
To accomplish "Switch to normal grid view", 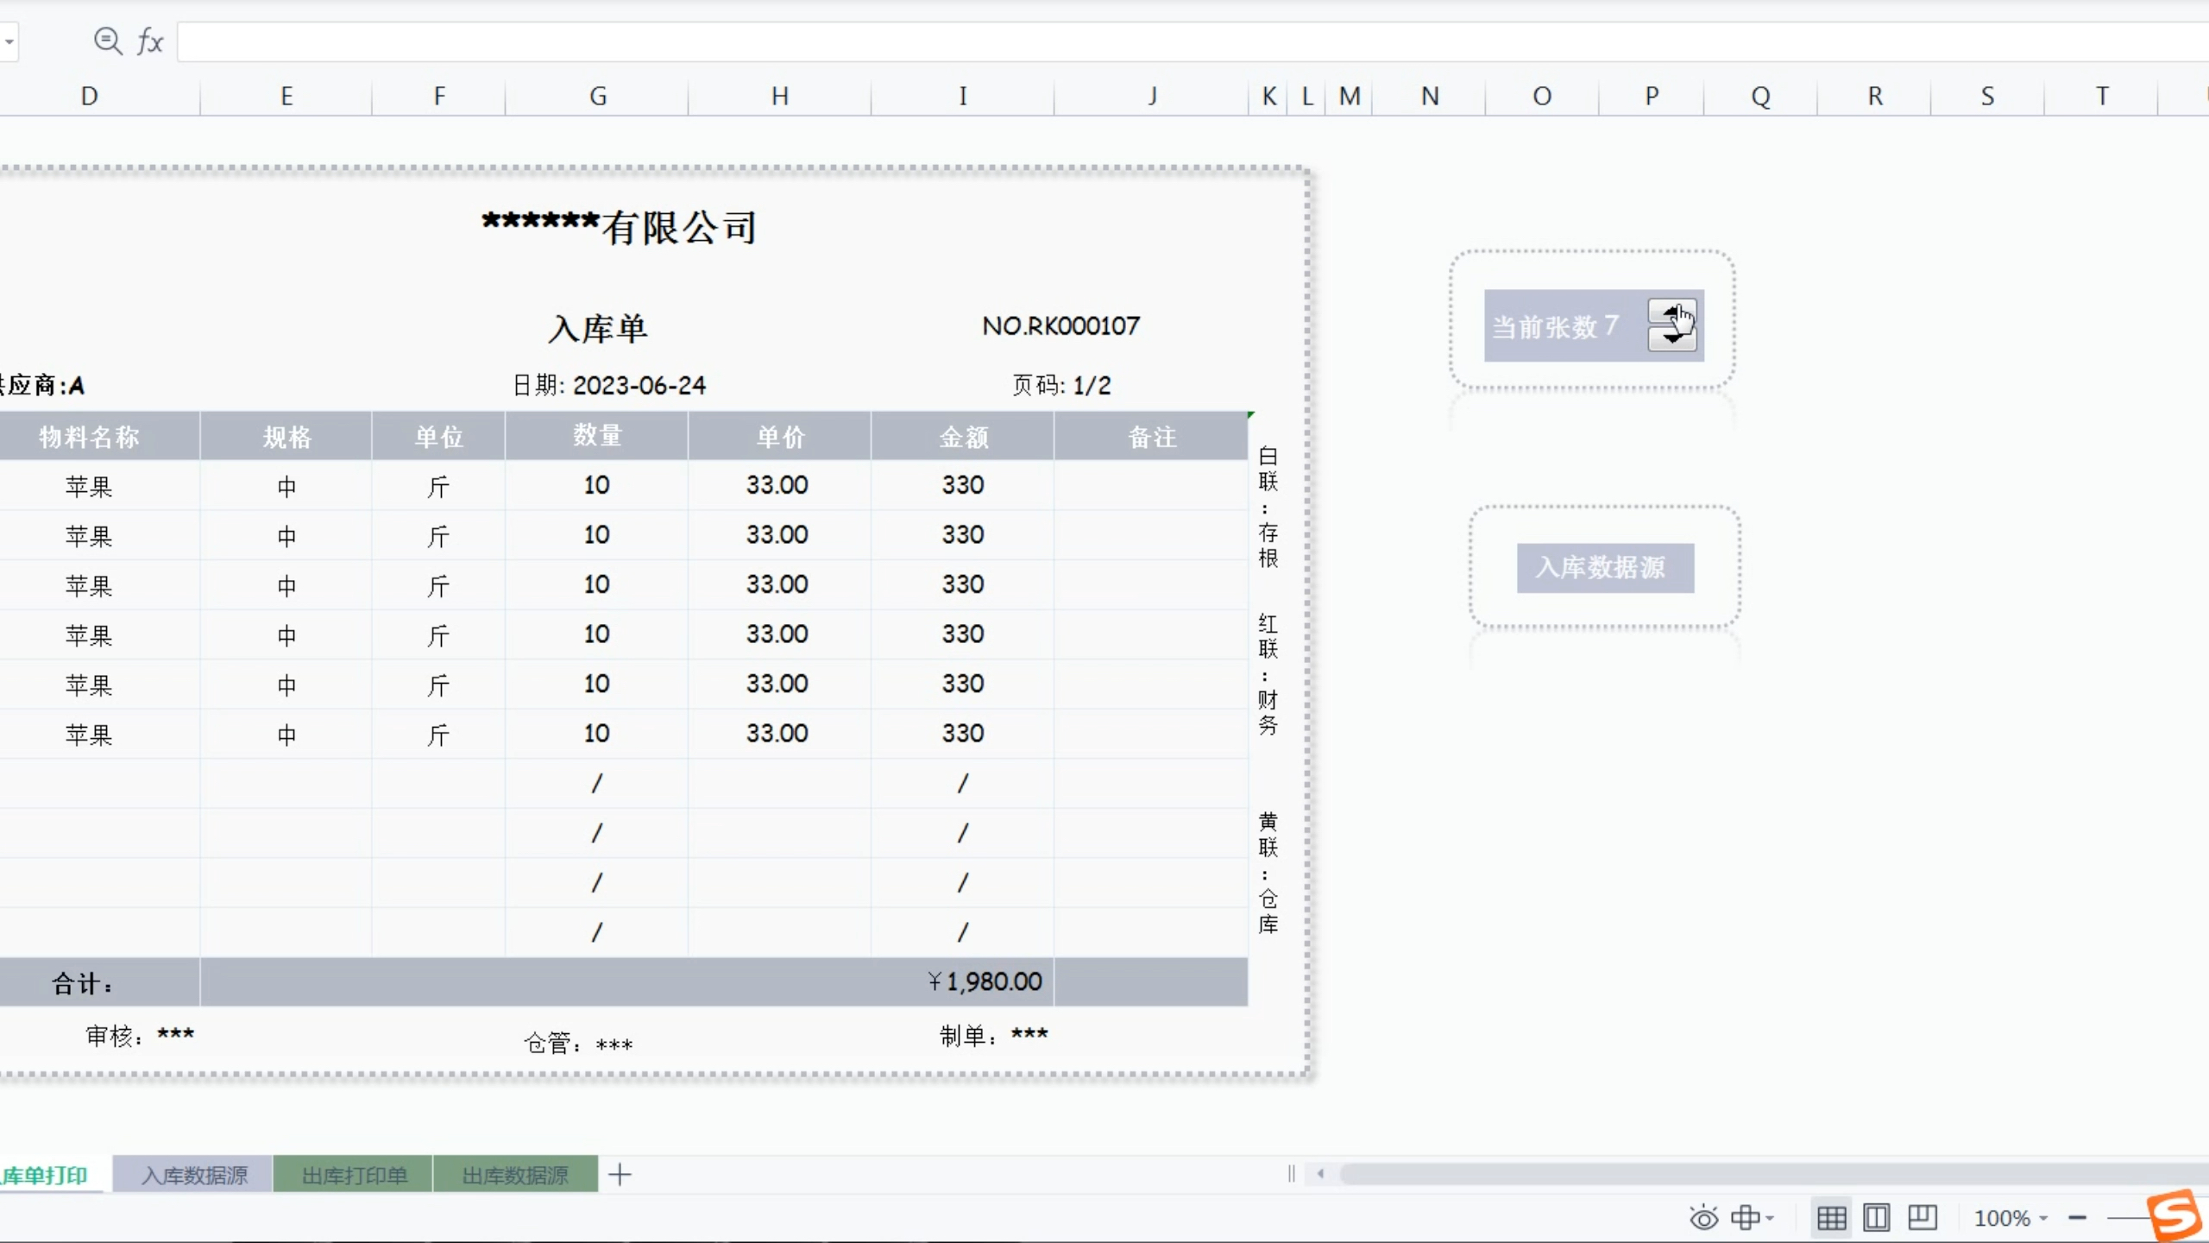I will pos(1831,1218).
